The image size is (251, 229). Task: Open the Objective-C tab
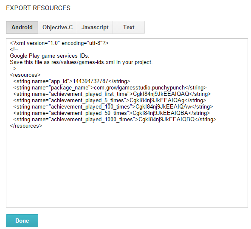pos(57,27)
